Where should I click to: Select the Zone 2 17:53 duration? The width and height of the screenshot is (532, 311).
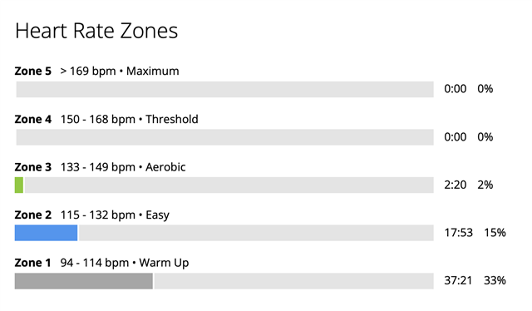click(458, 233)
